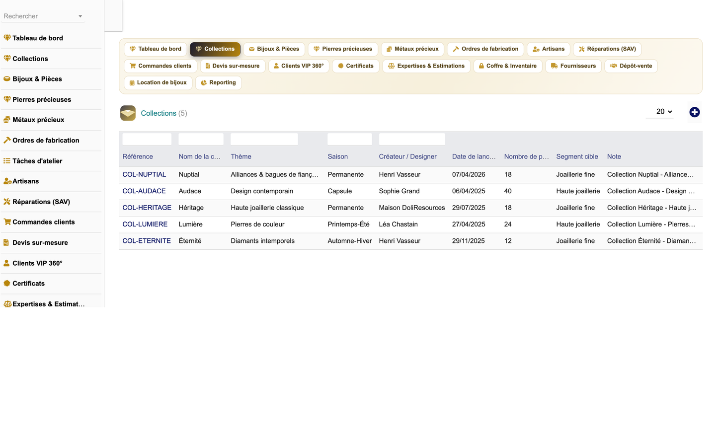Click the gem icon beside Pierres précieuses in sidebar
Viewport: 718px width, 444px height.
(x=7, y=99)
